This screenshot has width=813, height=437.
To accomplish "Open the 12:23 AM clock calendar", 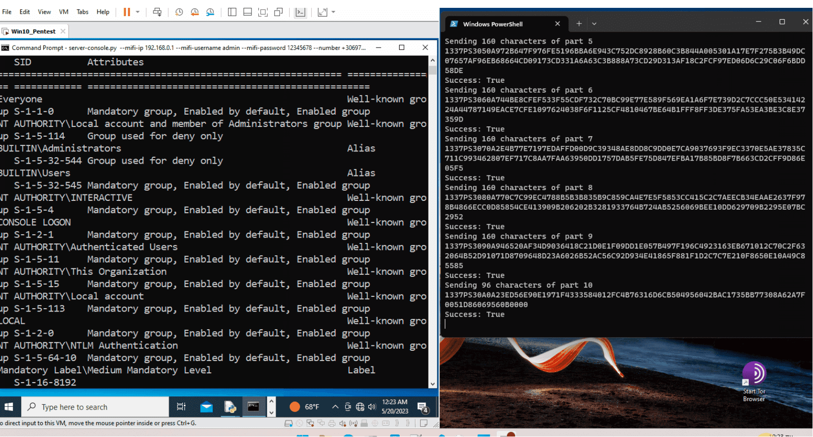I will coord(395,407).
